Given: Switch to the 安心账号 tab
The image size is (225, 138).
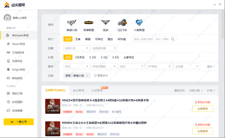Looking at the screenshot, I should click(x=78, y=91).
